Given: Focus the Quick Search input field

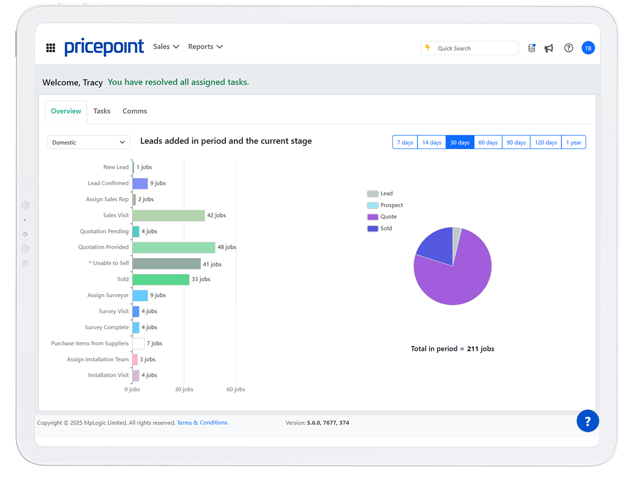Looking at the screenshot, I should tap(474, 48).
